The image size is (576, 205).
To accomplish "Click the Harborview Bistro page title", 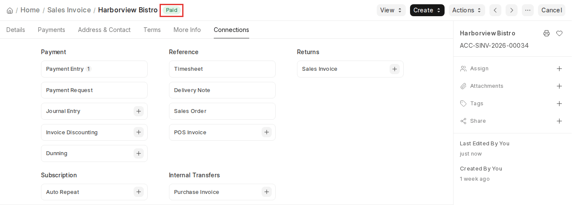I will click(x=128, y=10).
